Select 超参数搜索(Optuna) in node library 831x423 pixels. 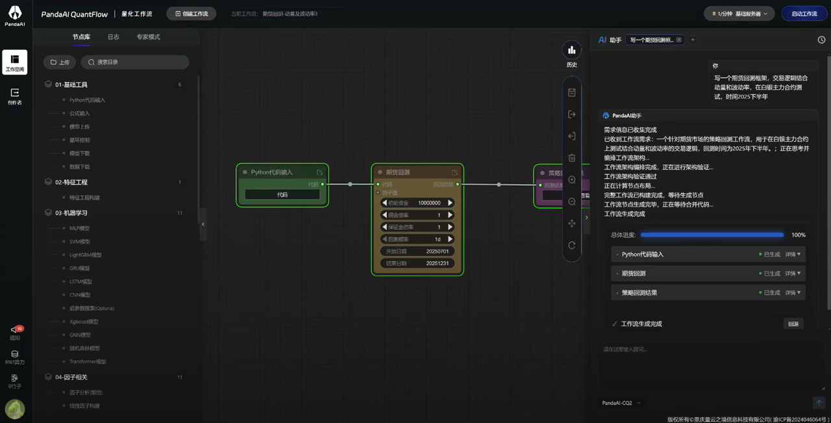[92, 308]
